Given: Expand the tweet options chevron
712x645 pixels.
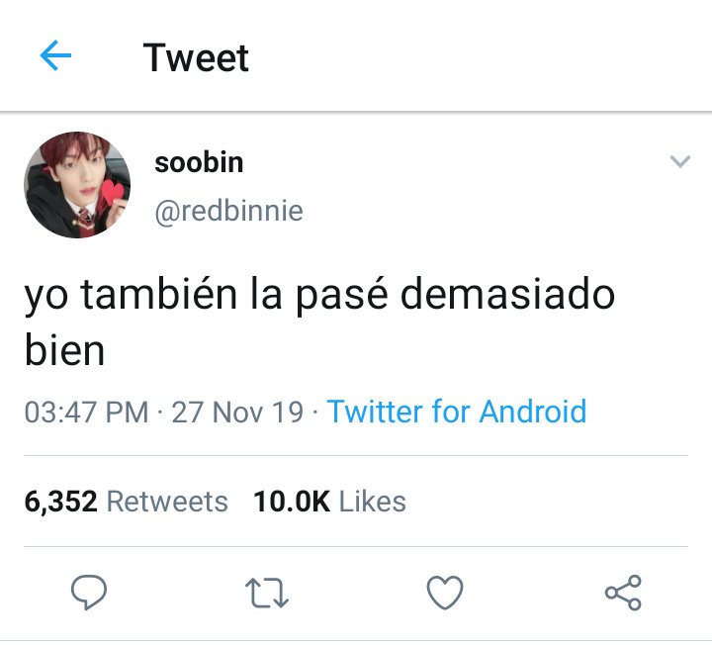Looking at the screenshot, I should 679,161.
